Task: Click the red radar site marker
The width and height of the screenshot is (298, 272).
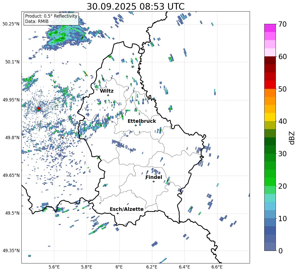Action: point(39,108)
